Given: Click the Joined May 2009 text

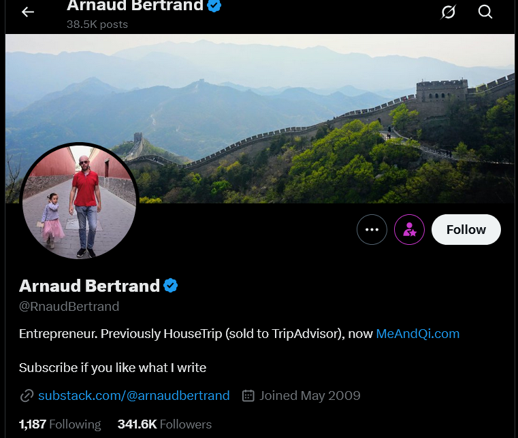Looking at the screenshot, I should click(x=310, y=395).
